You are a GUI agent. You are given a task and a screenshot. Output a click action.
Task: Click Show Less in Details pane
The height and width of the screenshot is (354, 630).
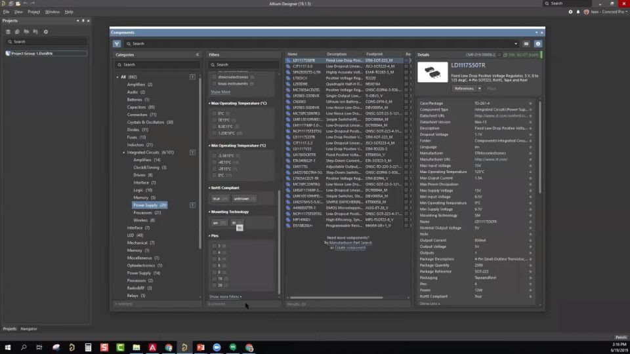[429, 304]
